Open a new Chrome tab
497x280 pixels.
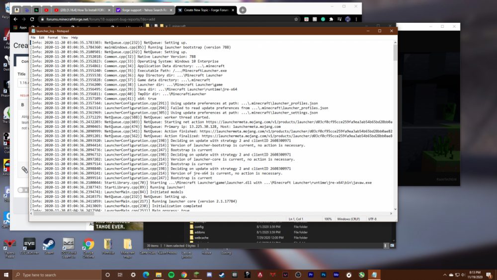[243, 10]
